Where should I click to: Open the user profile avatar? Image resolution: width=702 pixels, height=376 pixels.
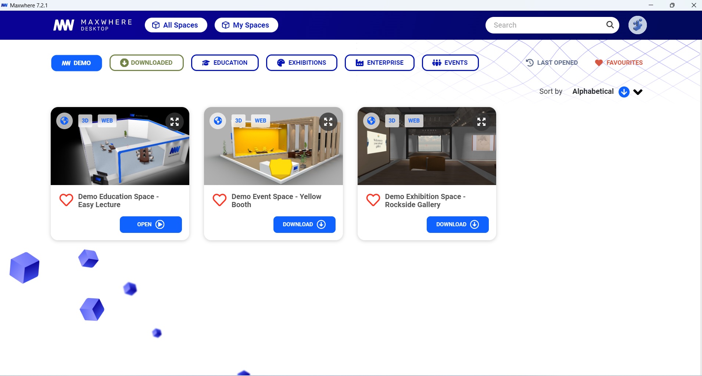(x=637, y=25)
